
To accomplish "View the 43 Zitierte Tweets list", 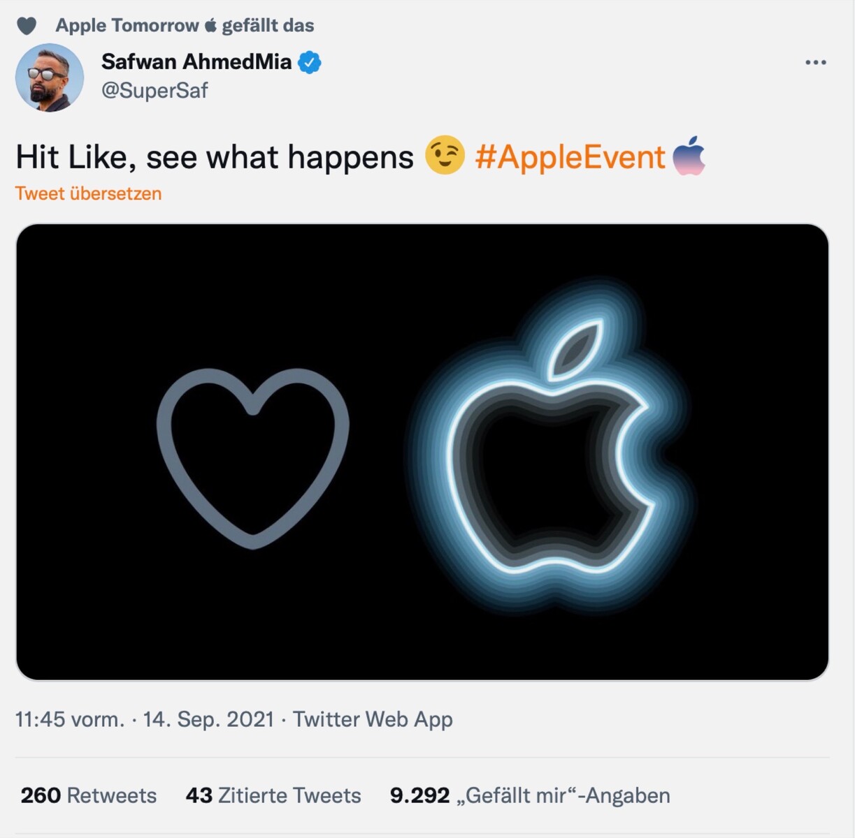I will (x=273, y=795).
